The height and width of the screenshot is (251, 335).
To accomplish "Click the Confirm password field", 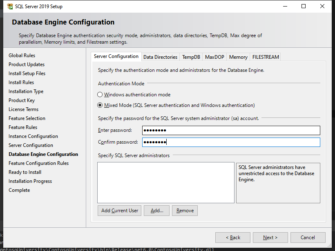I will pyautogui.click(x=231, y=142).
